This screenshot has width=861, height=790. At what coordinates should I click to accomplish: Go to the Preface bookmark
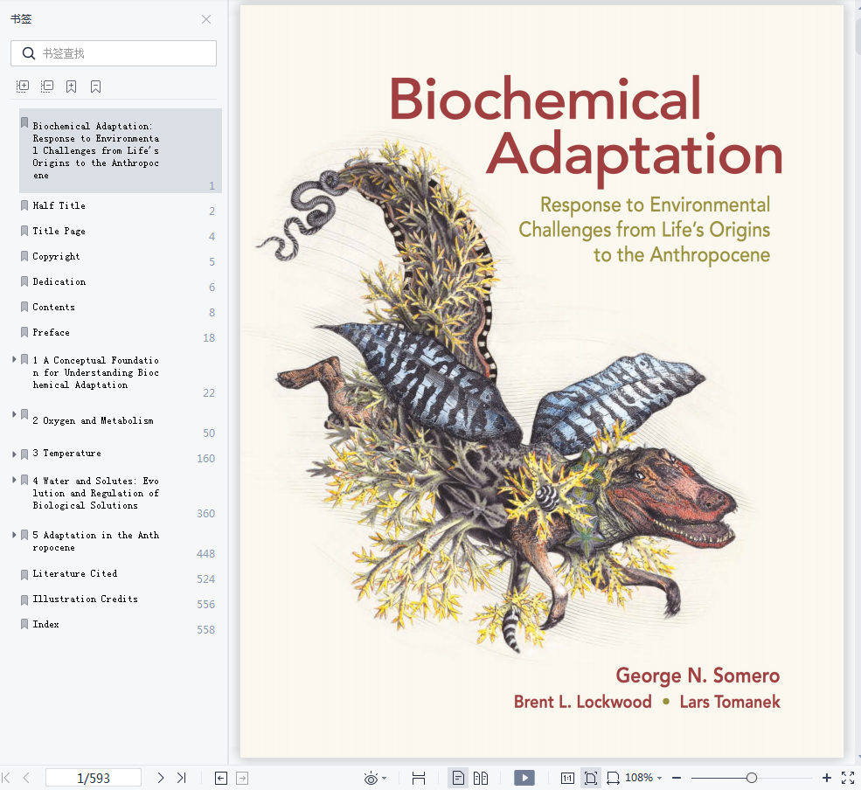click(51, 332)
